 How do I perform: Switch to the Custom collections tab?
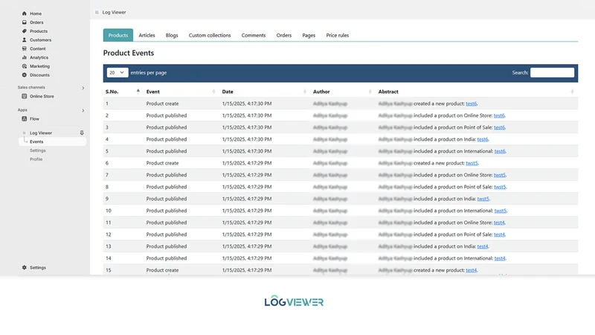pyautogui.click(x=210, y=35)
